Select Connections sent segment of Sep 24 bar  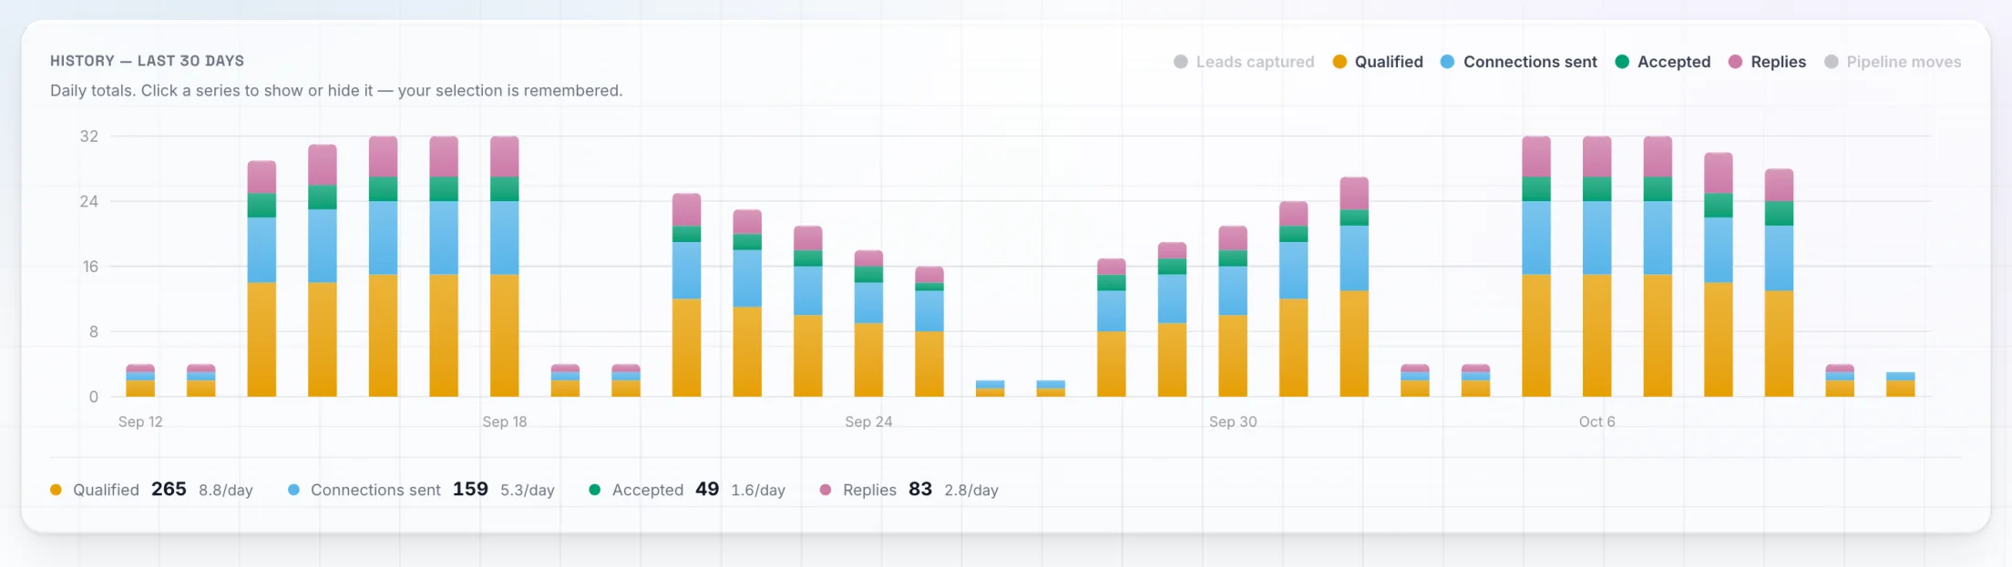pos(868,303)
